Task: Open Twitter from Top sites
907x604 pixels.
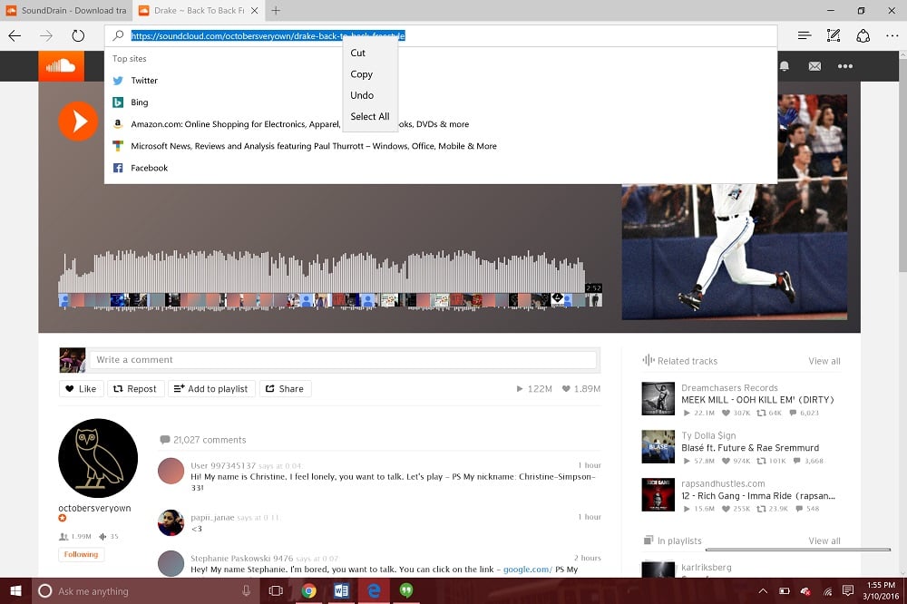Action: pyautogui.click(x=440, y=81)
